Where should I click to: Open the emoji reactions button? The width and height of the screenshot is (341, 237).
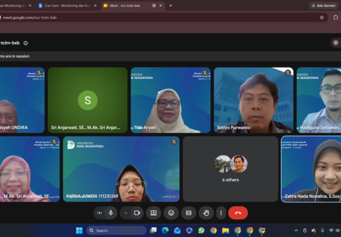(171, 213)
